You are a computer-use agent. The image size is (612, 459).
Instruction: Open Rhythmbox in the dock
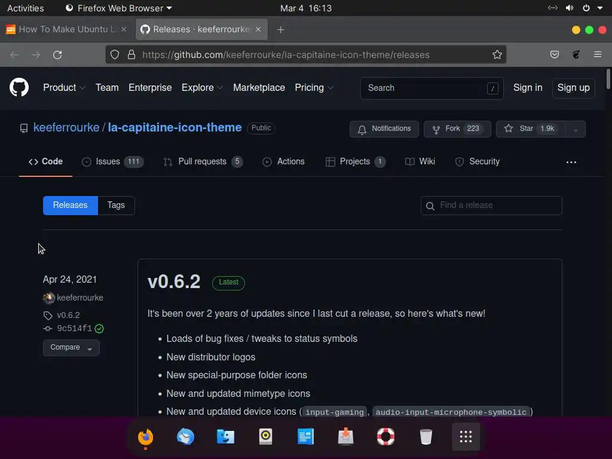pos(265,437)
